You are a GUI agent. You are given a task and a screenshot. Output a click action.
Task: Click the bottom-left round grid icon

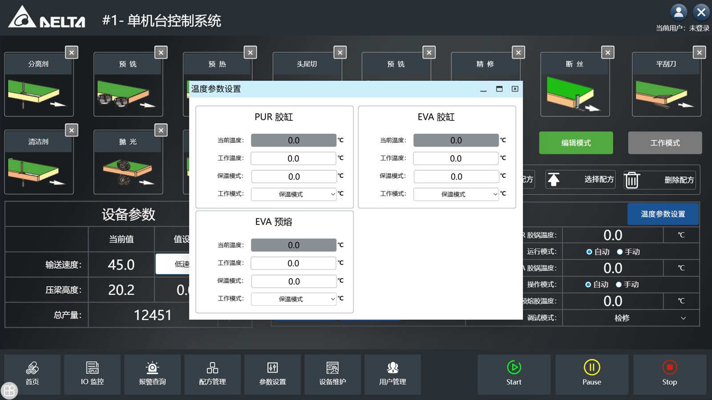9,391
